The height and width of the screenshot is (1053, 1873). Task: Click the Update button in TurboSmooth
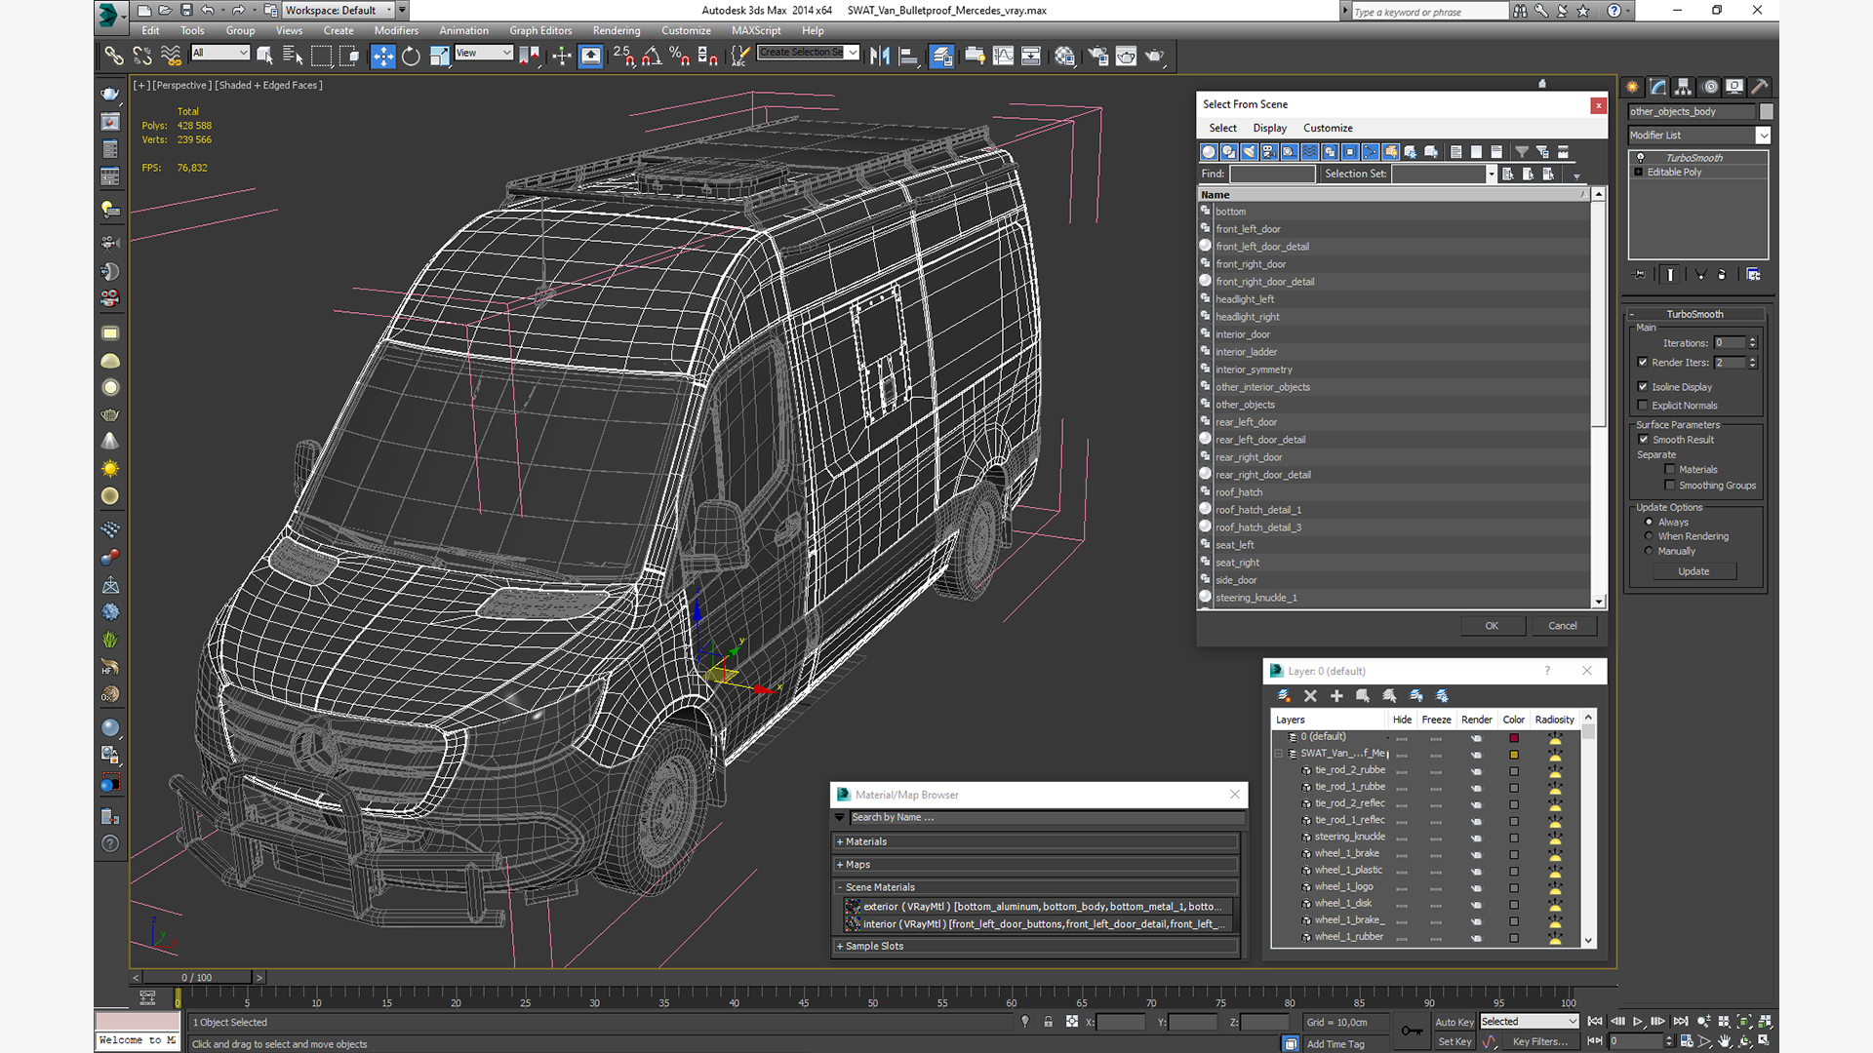click(x=1694, y=572)
